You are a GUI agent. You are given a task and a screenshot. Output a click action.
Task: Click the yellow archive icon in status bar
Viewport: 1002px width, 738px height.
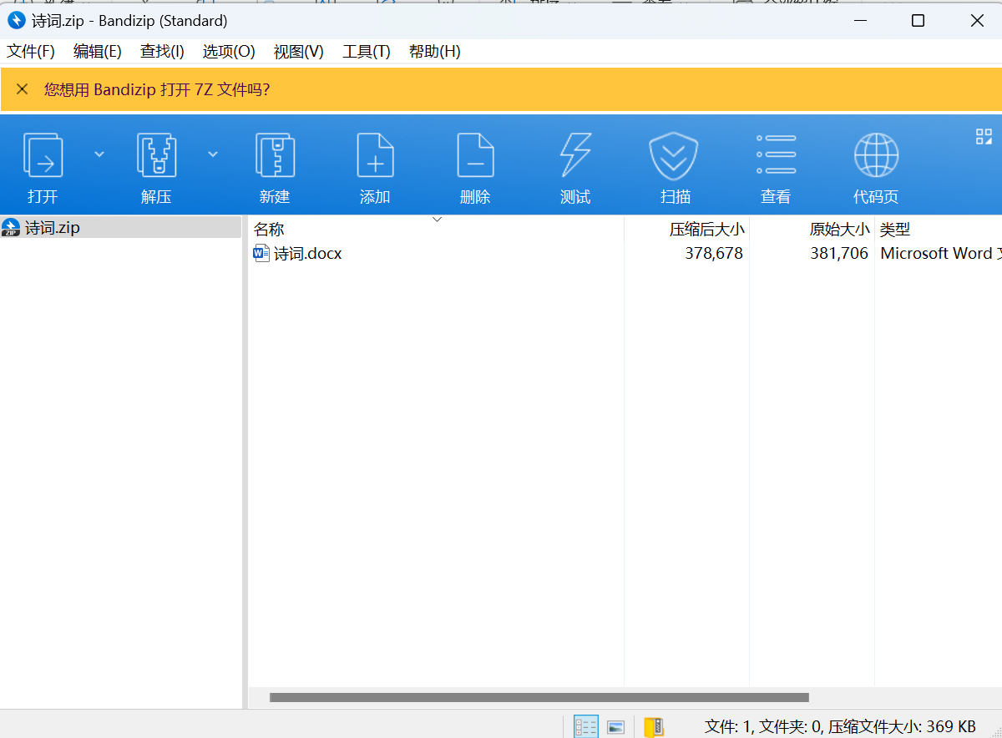654,726
